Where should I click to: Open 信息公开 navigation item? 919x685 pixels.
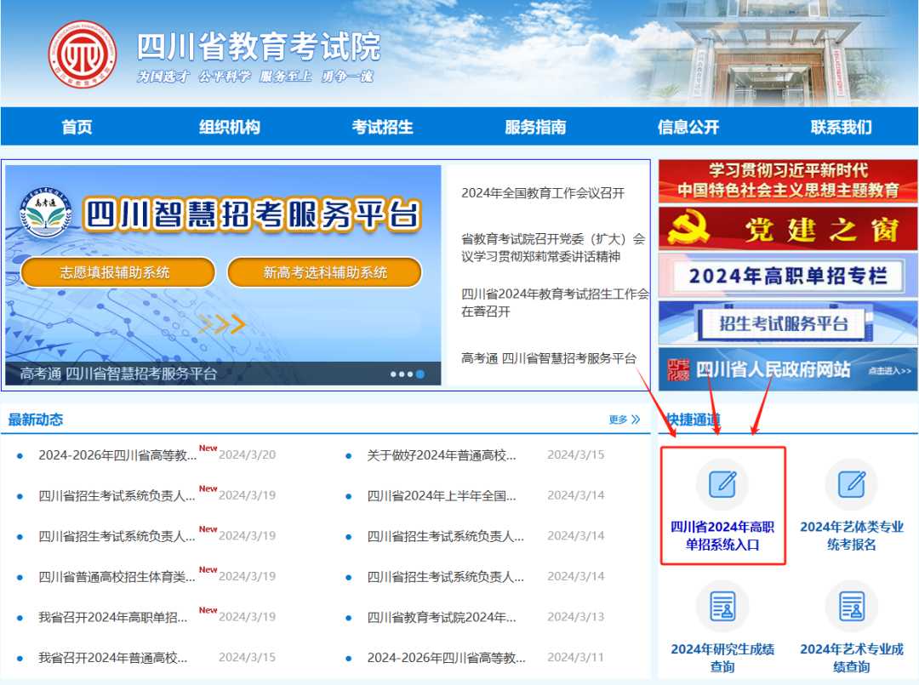point(688,127)
